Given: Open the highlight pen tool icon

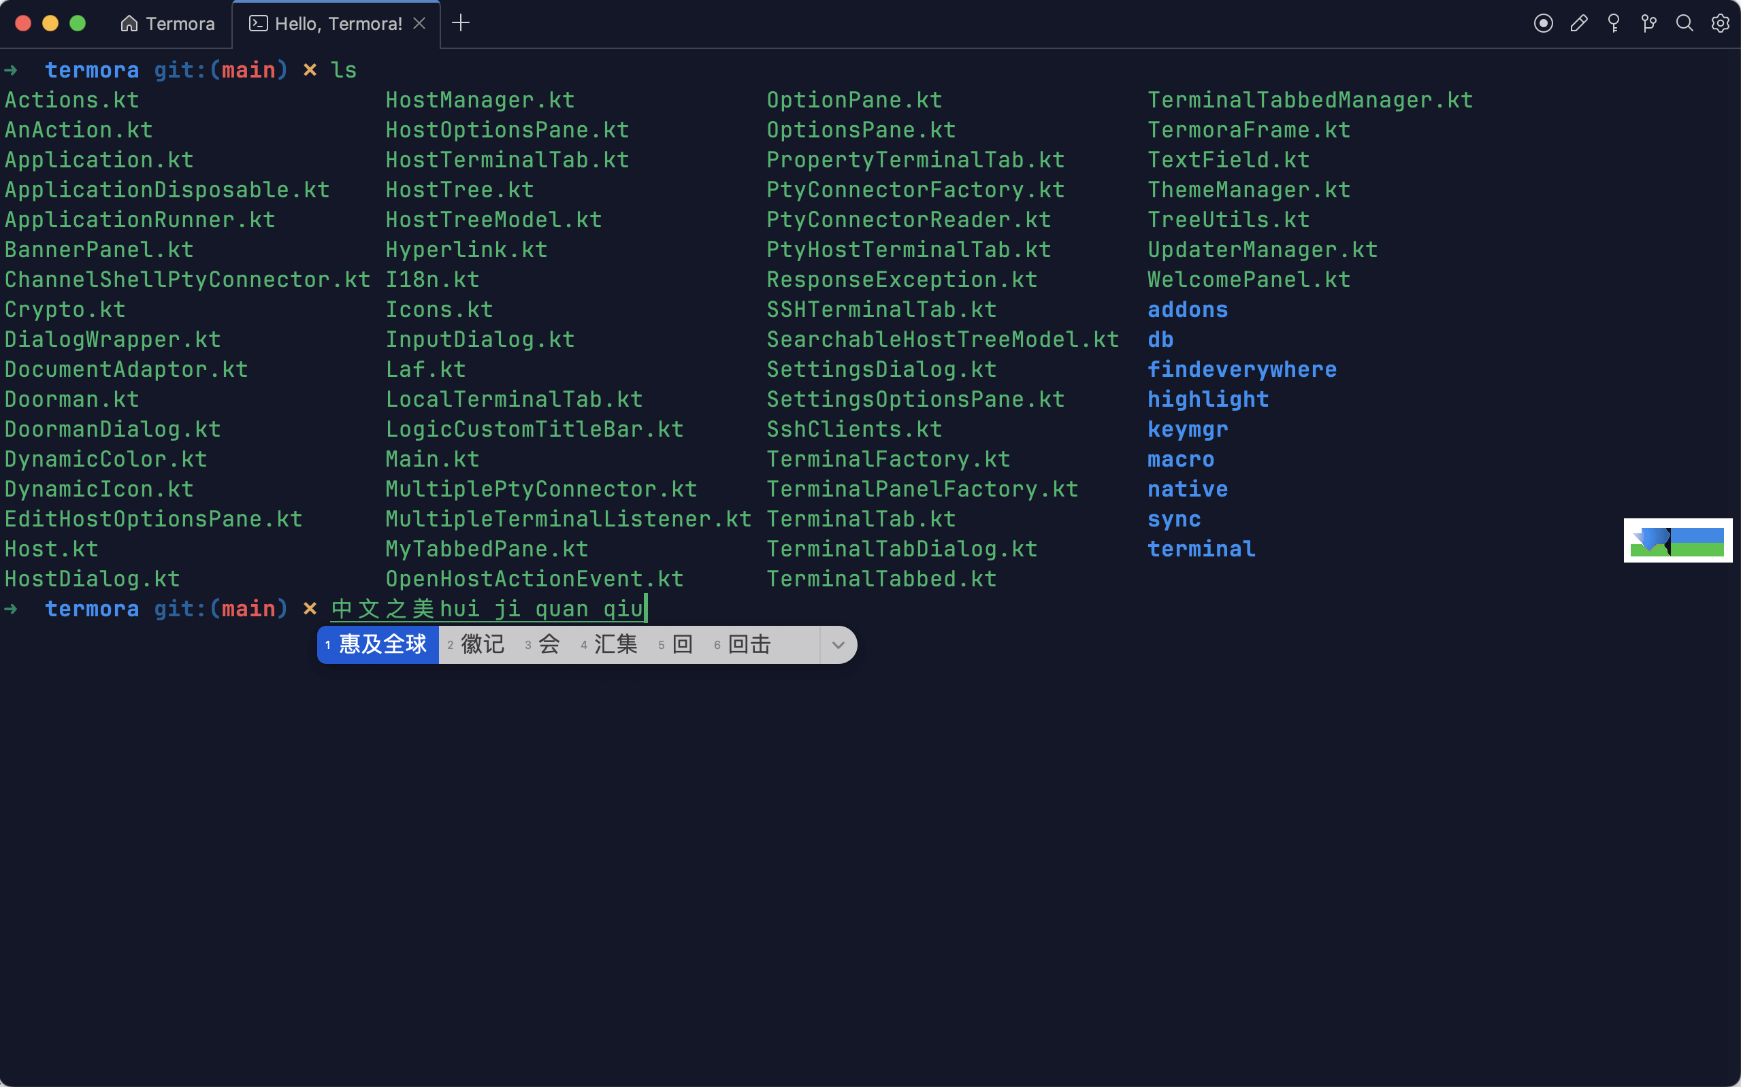Looking at the screenshot, I should point(1578,24).
